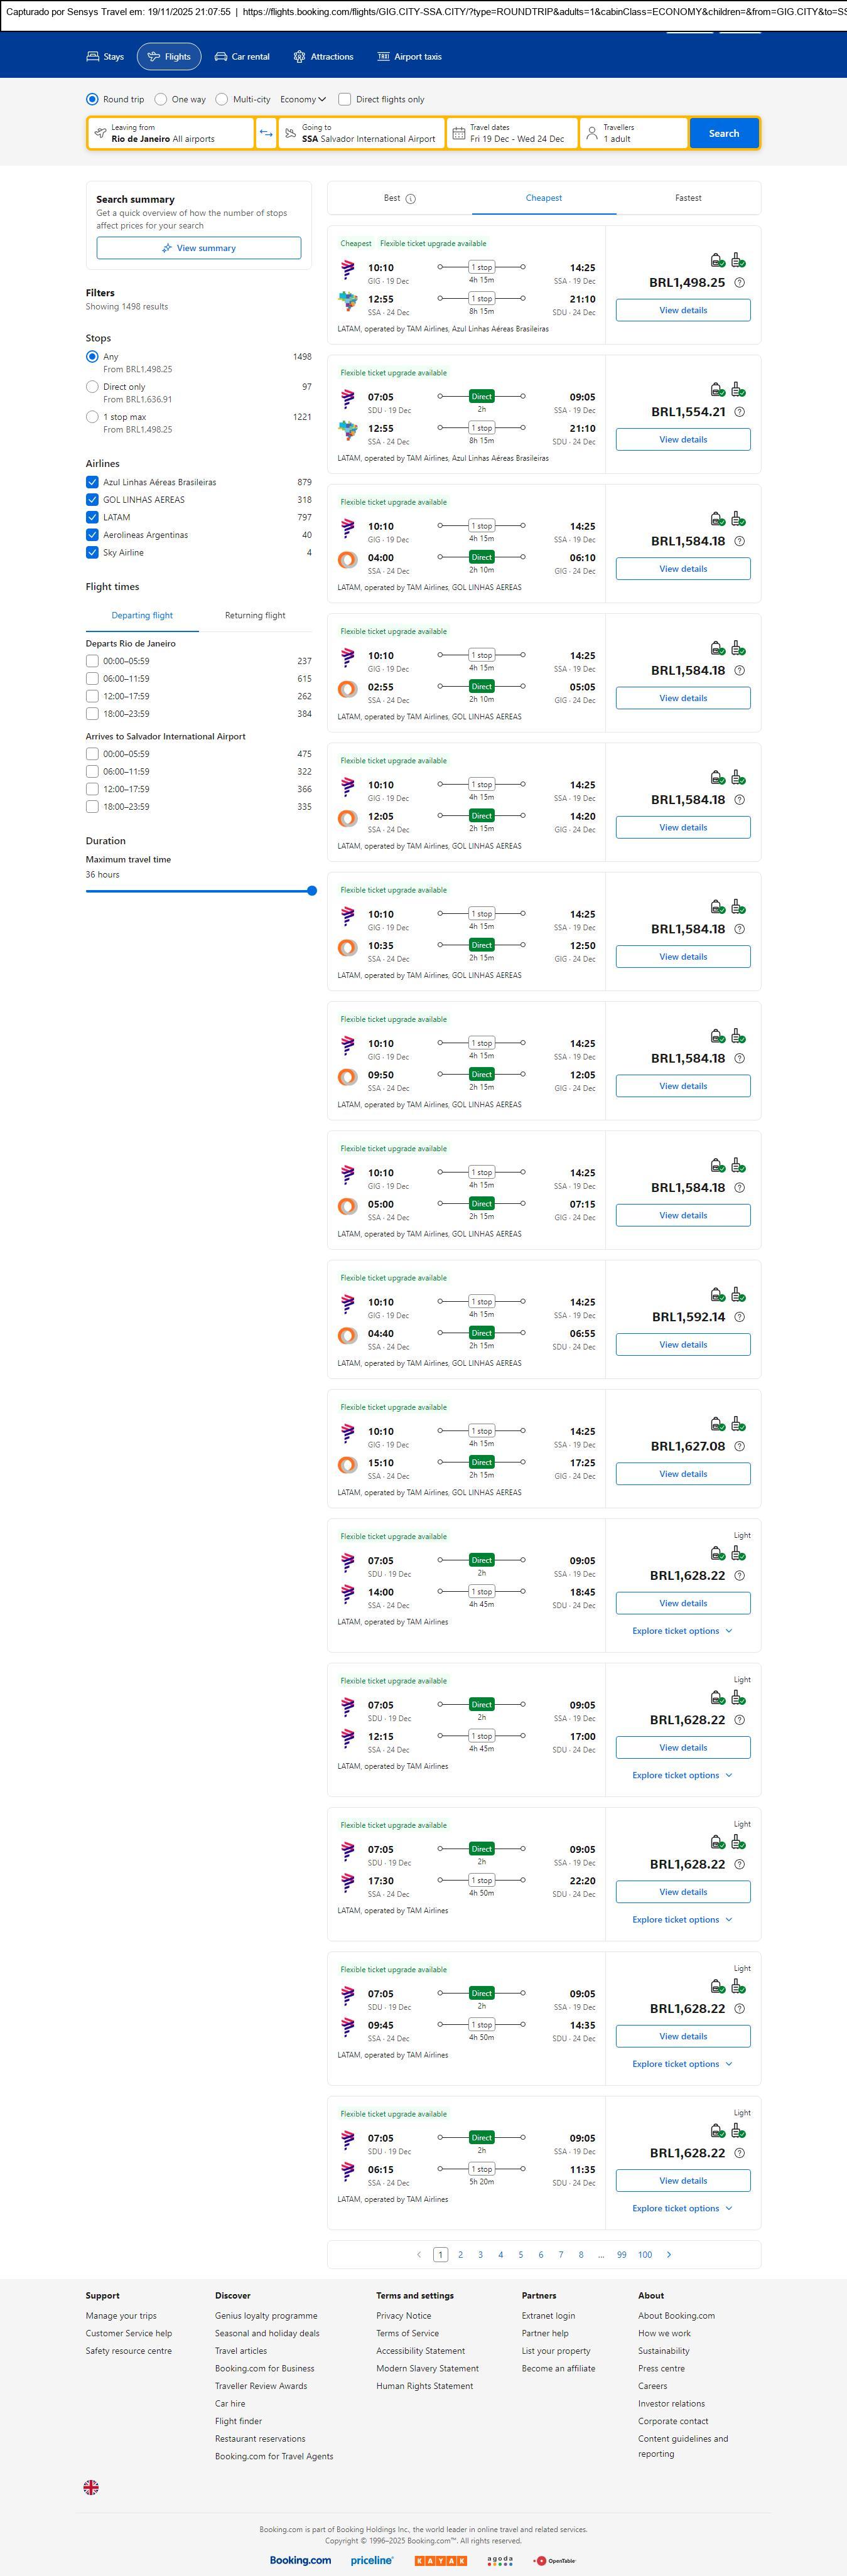Switch to Returning flight times tab
This screenshot has height=2576, width=847.
[x=255, y=615]
